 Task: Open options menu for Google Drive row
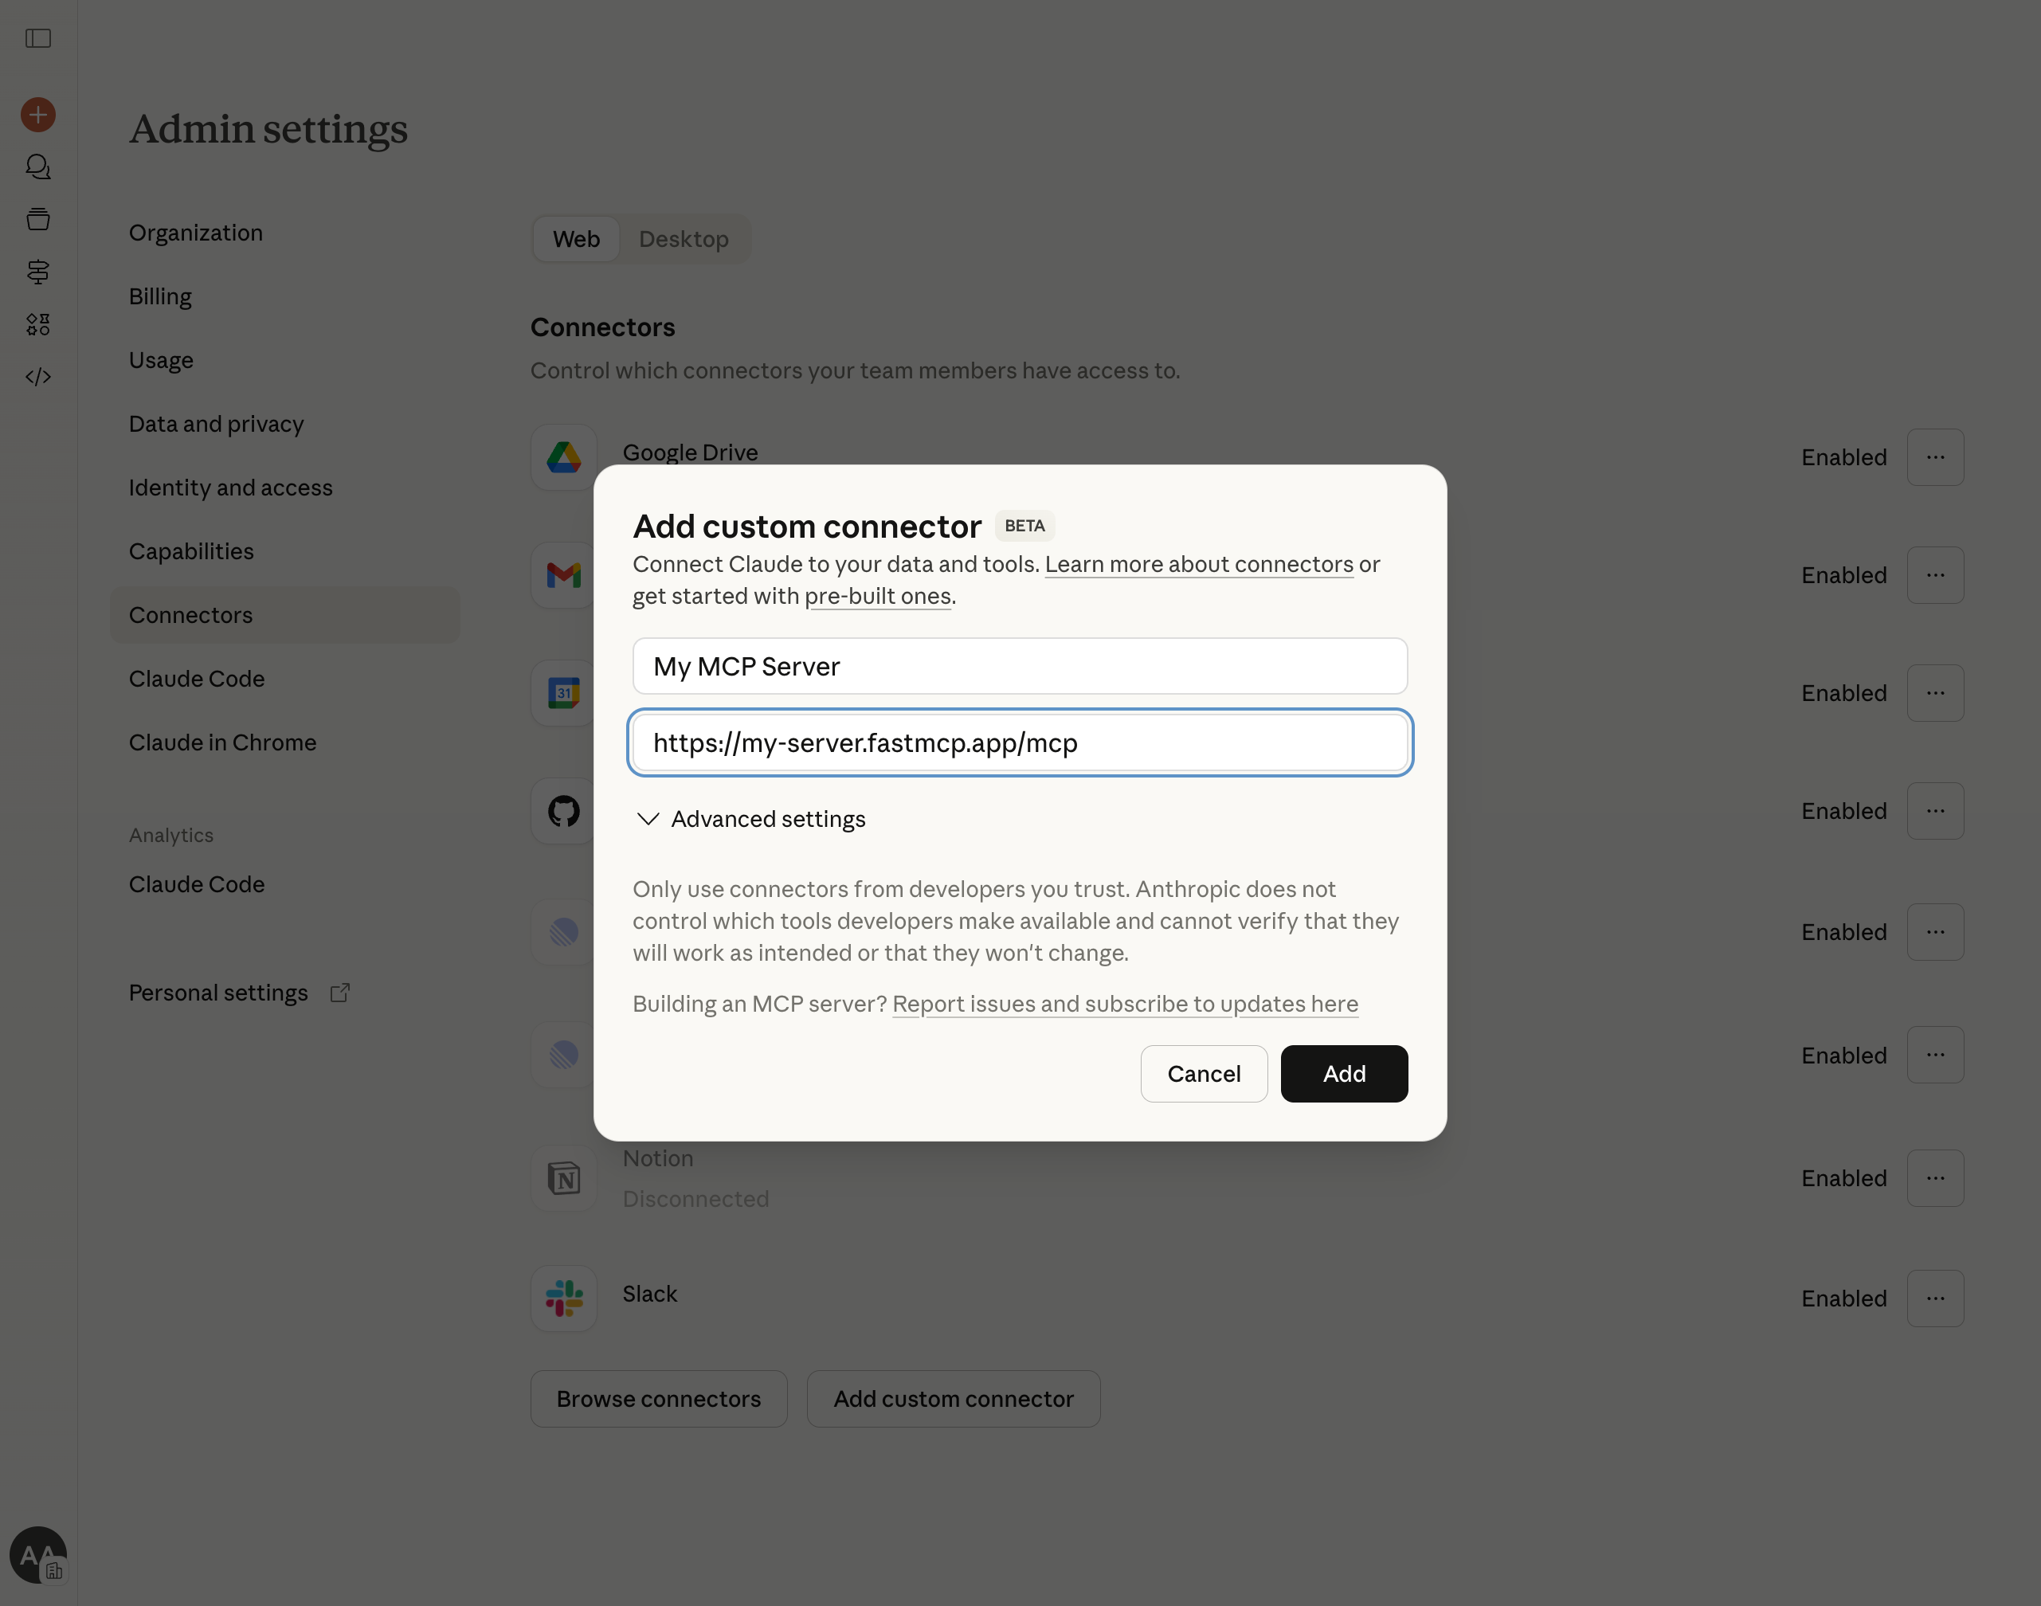(x=1935, y=458)
